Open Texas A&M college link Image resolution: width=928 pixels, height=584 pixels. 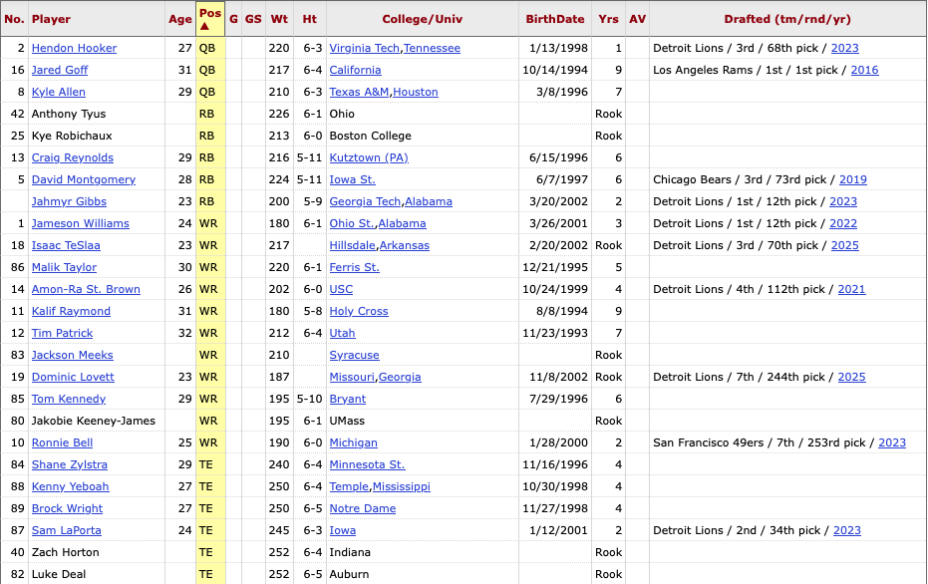click(x=359, y=92)
